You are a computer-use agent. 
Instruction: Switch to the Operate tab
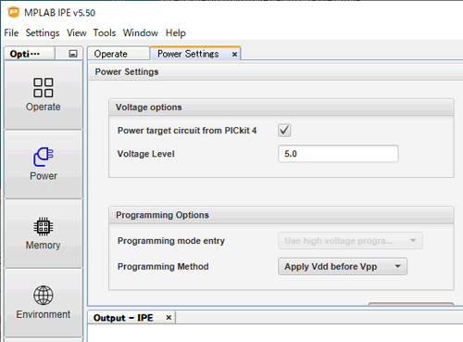point(119,54)
